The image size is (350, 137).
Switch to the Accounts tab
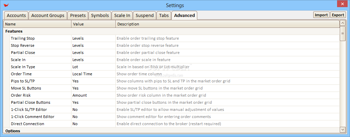16,15
